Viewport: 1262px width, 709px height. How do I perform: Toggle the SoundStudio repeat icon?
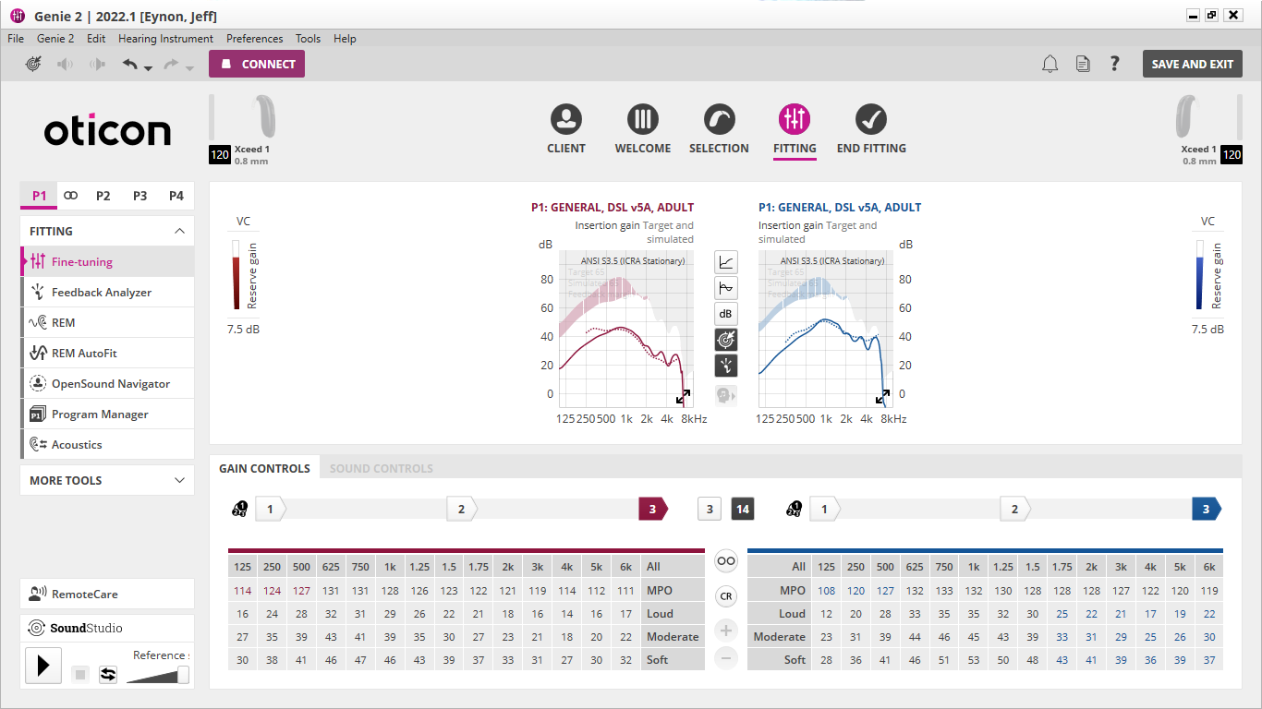pos(108,675)
